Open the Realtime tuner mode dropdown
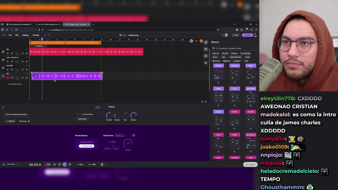 (120, 135)
